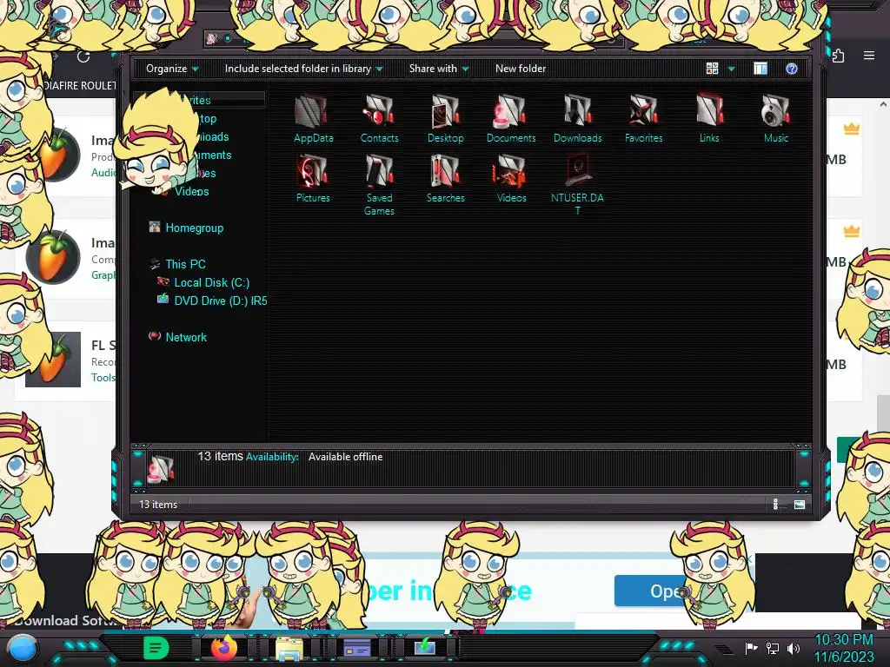This screenshot has height=667, width=890.
Task: Expand the Organize menu
Action: pyautogui.click(x=172, y=69)
